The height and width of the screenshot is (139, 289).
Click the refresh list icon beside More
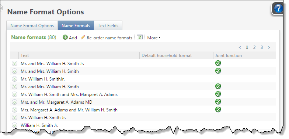(139, 37)
